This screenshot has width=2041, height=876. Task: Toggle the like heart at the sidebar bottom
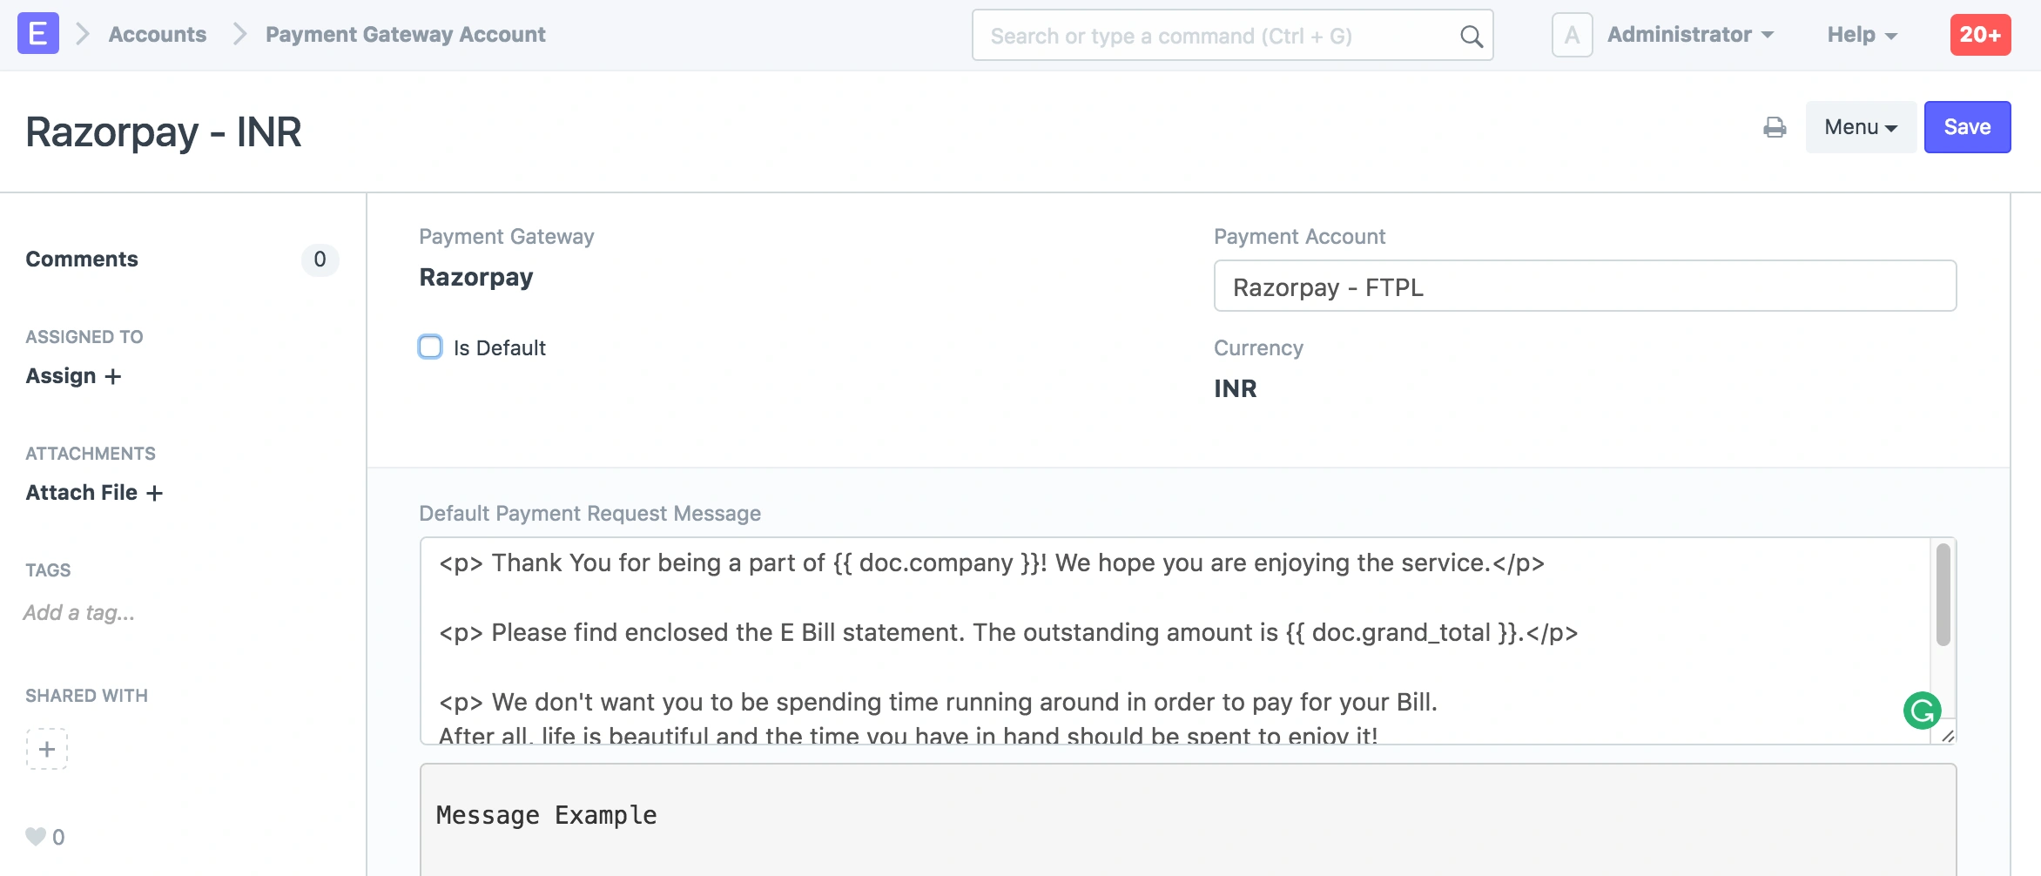(x=35, y=835)
